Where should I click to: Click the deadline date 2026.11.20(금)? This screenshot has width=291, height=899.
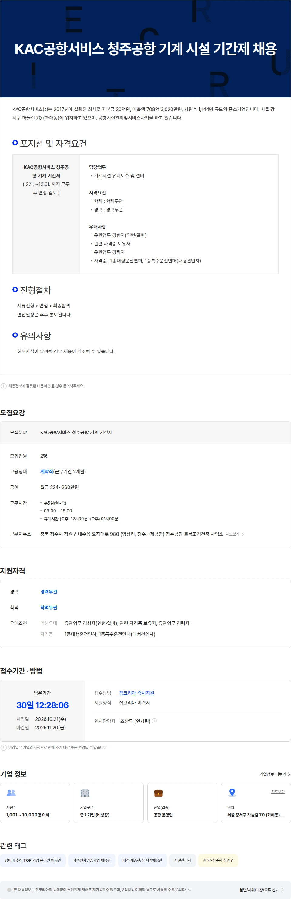51,727
